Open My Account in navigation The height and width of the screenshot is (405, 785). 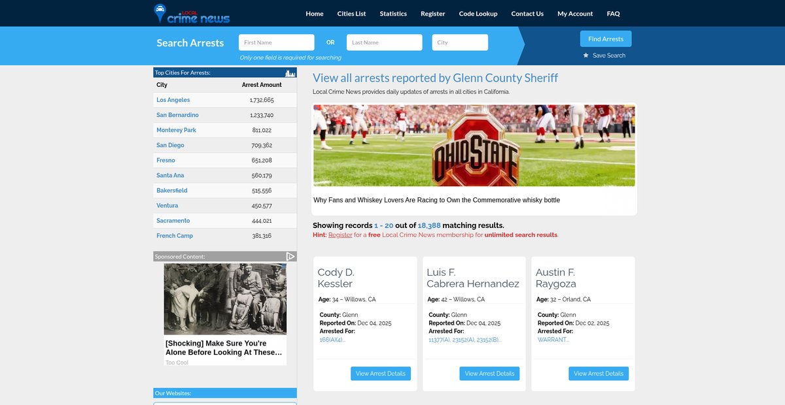pos(575,14)
